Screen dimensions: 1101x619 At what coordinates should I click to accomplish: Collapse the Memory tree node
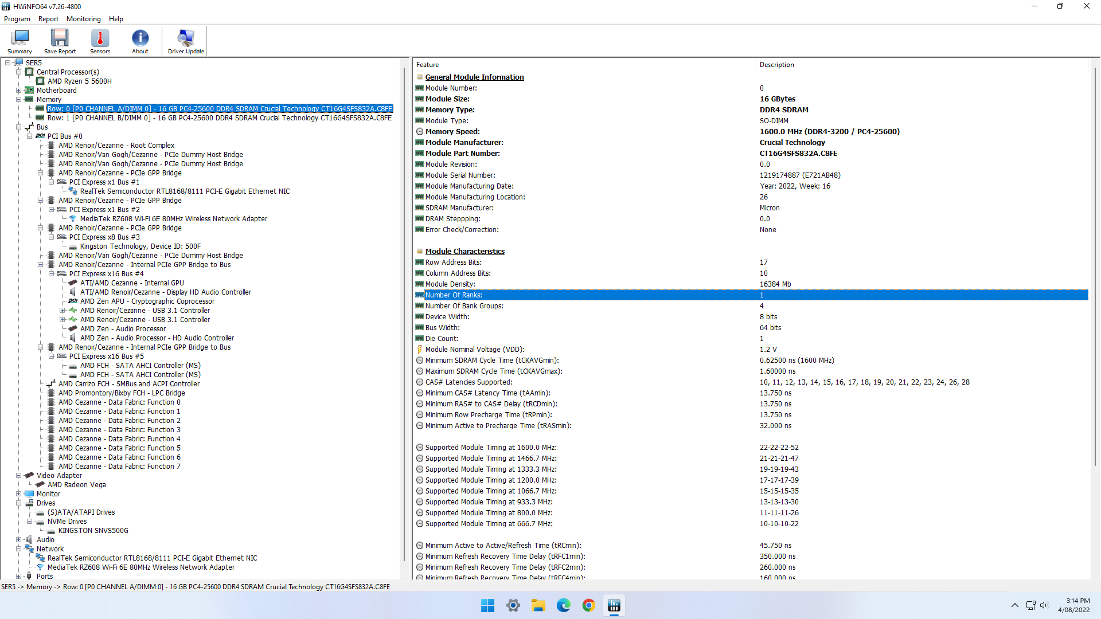[19, 100]
